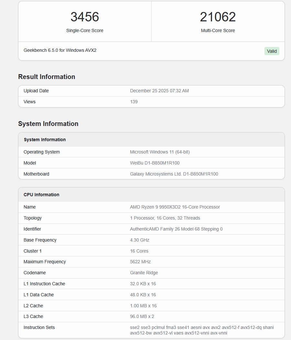Click the Multi-Core Score value 21062
This screenshot has height=340, width=291.
tap(218, 17)
